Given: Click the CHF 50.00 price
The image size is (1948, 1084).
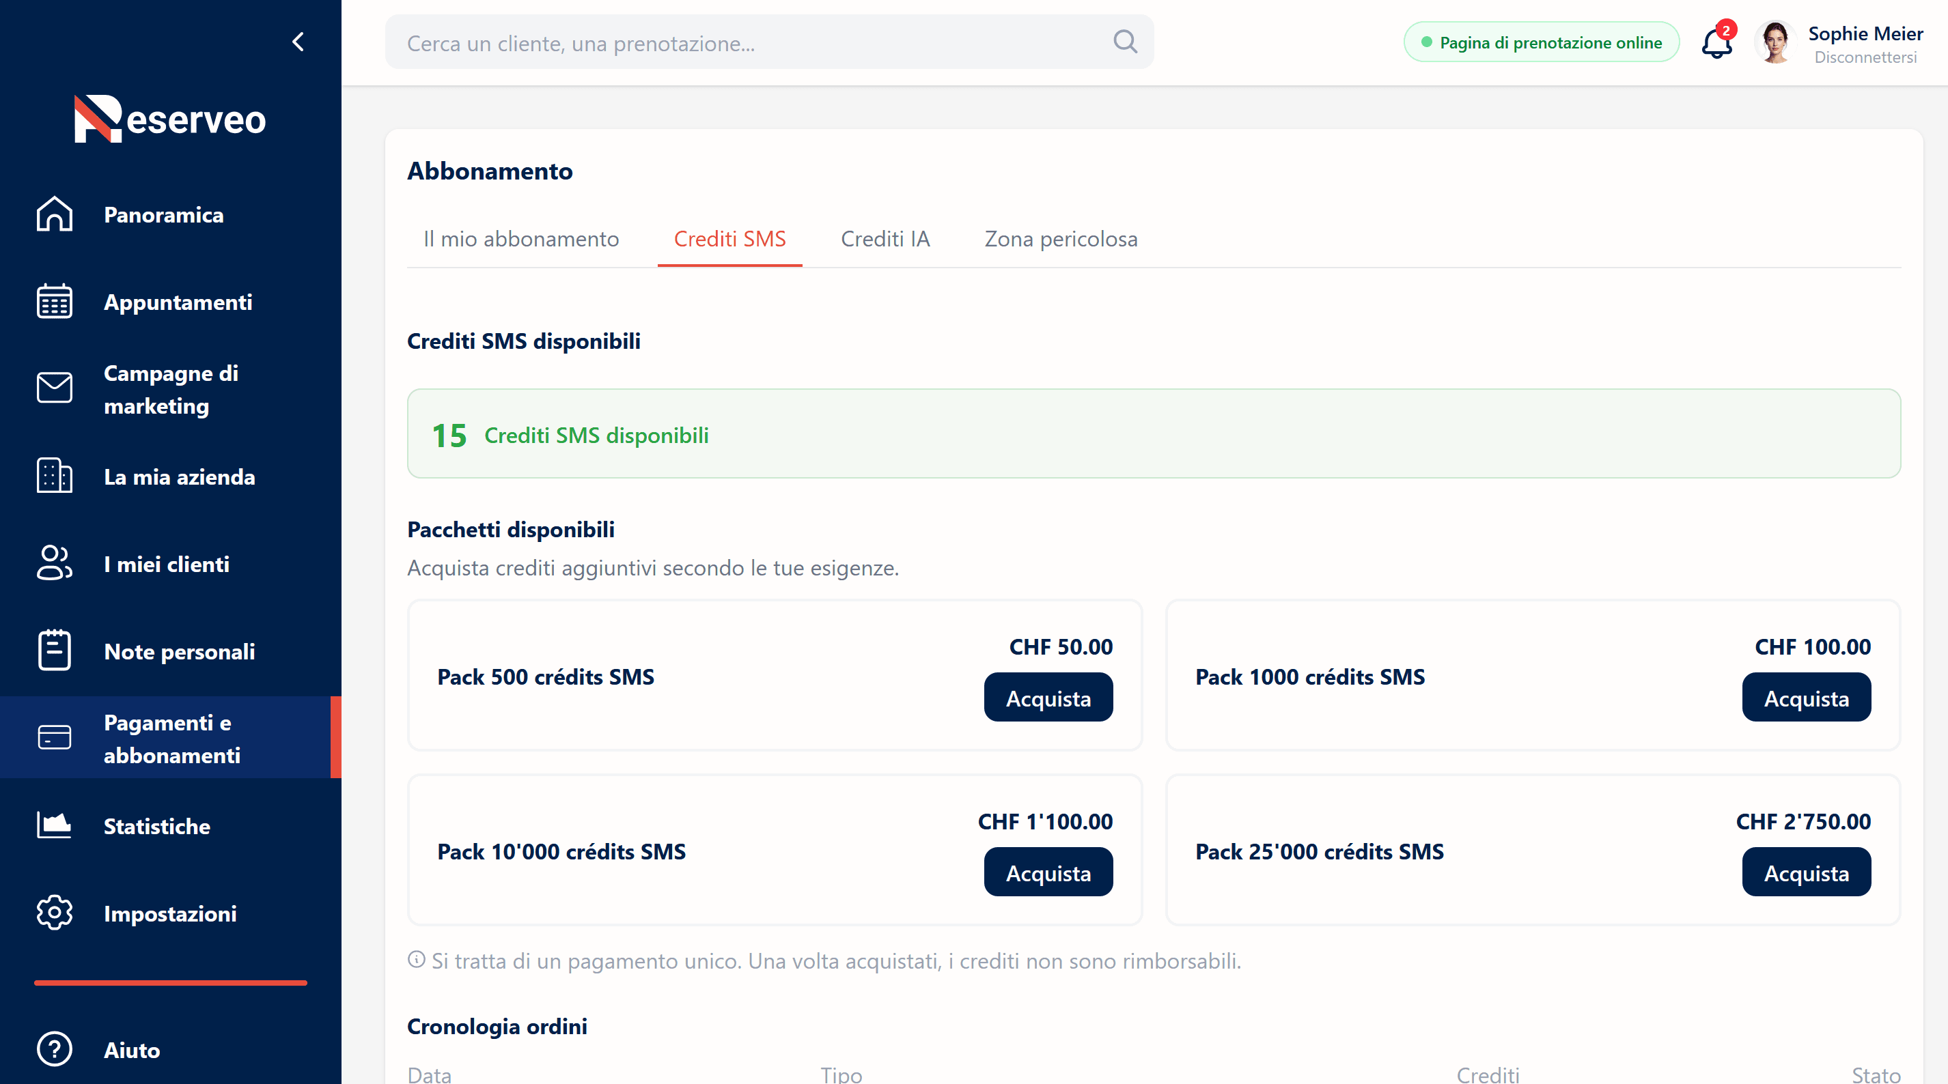Looking at the screenshot, I should pyautogui.click(x=1061, y=646).
